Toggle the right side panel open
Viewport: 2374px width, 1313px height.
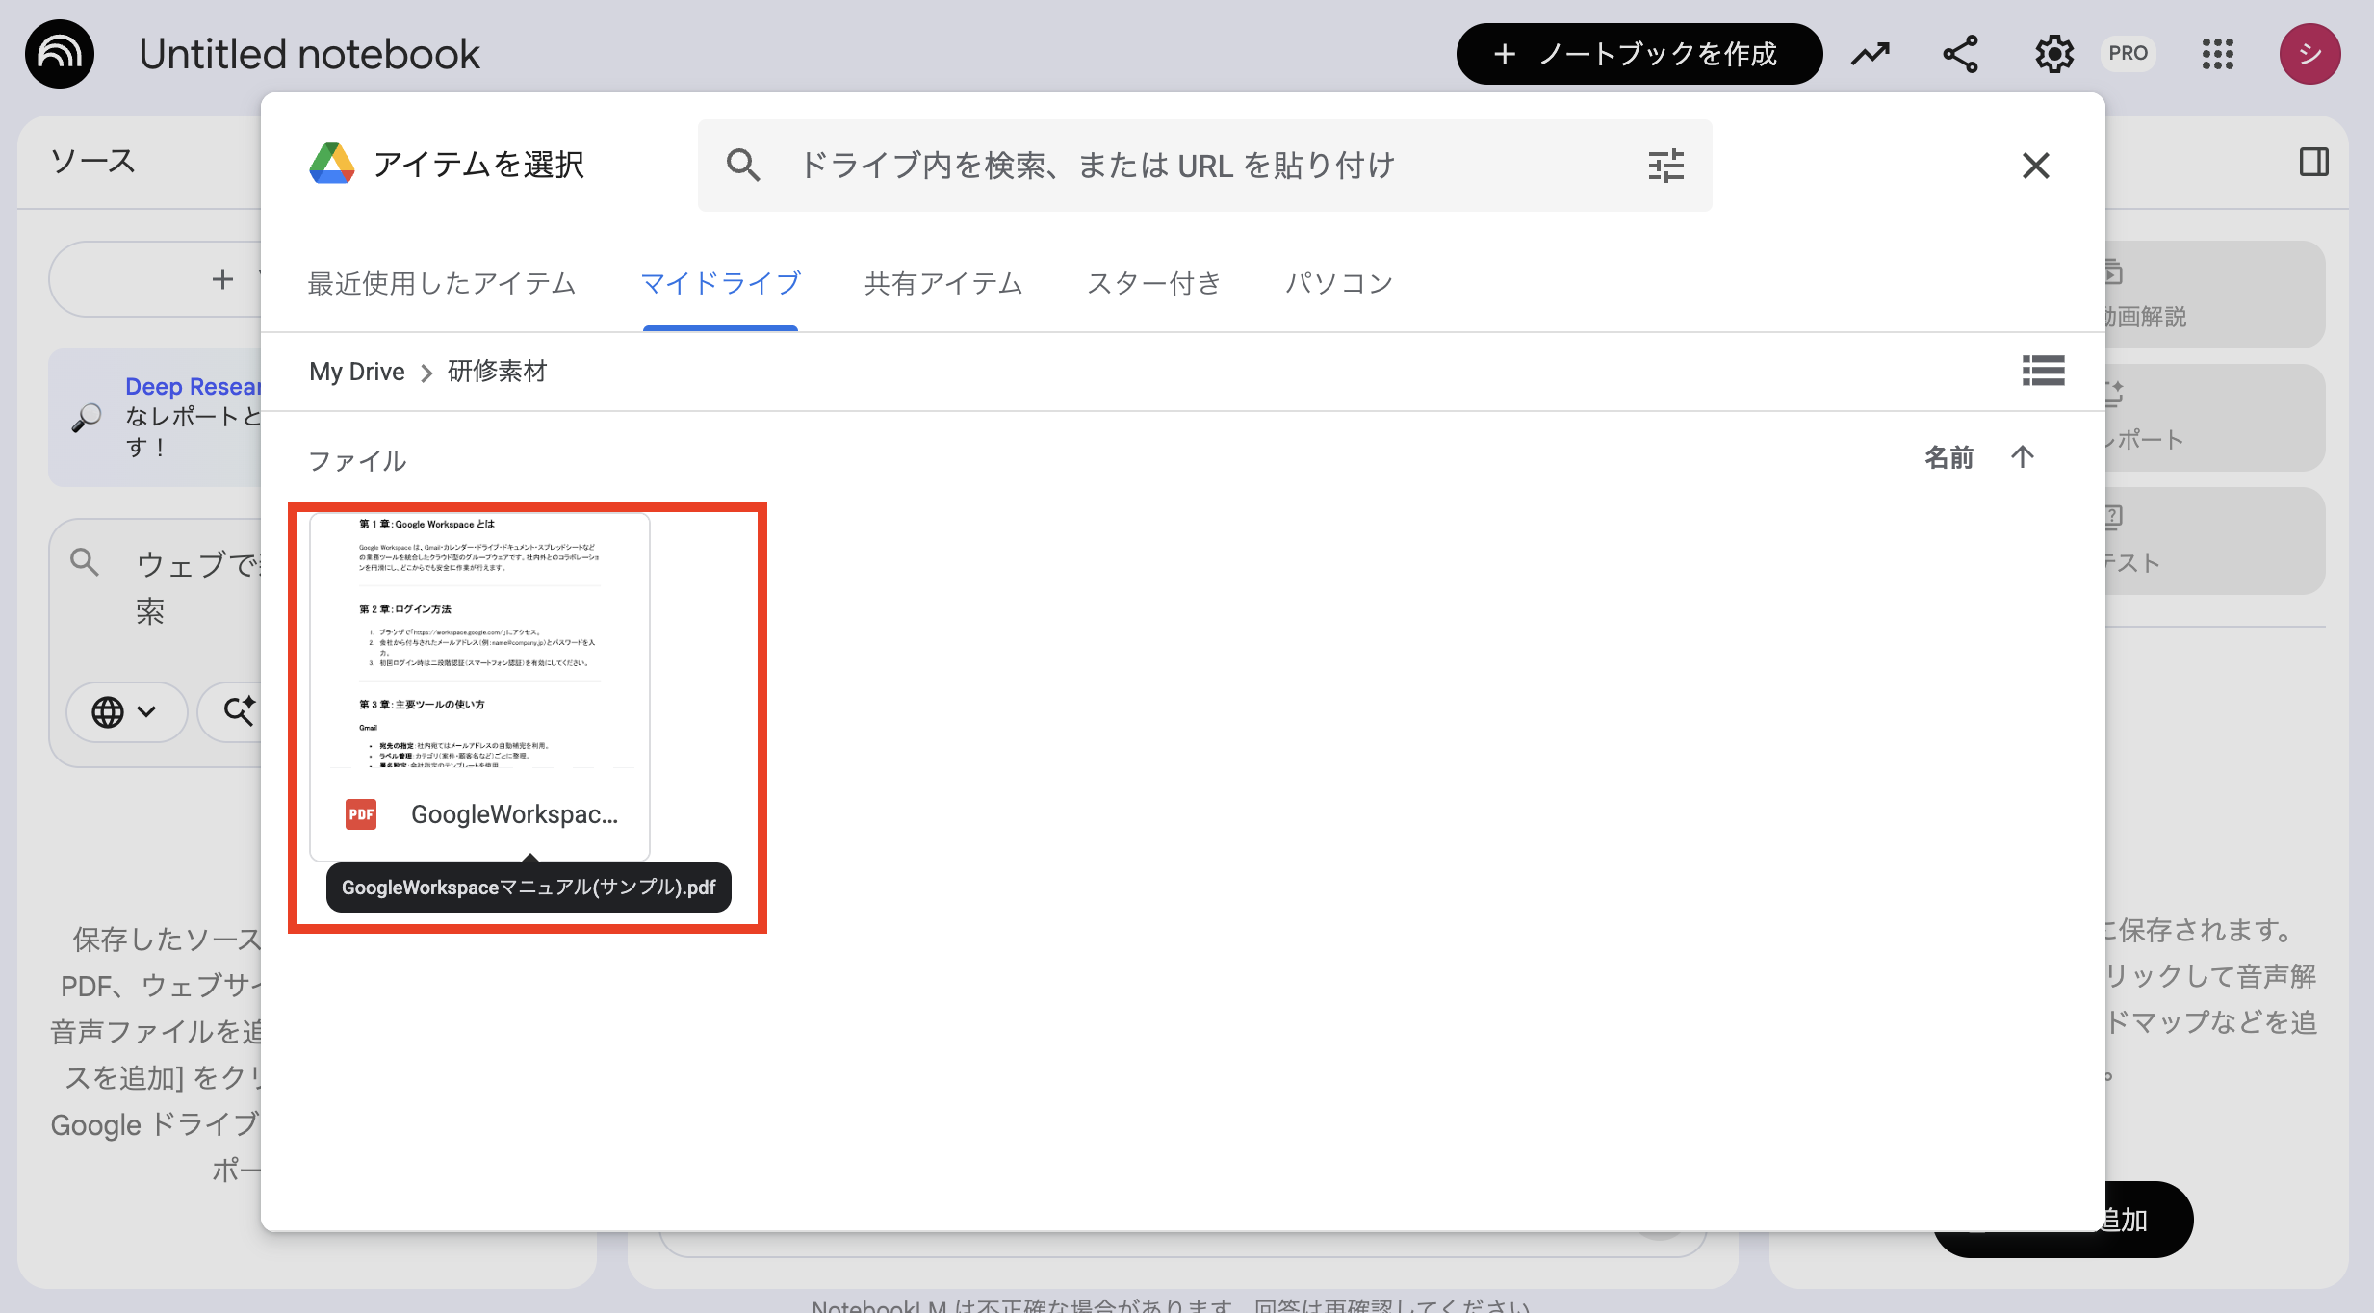click(x=2314, y=161)
